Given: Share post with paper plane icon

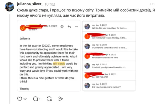Looking at the screenshot, I should [61, 99].
